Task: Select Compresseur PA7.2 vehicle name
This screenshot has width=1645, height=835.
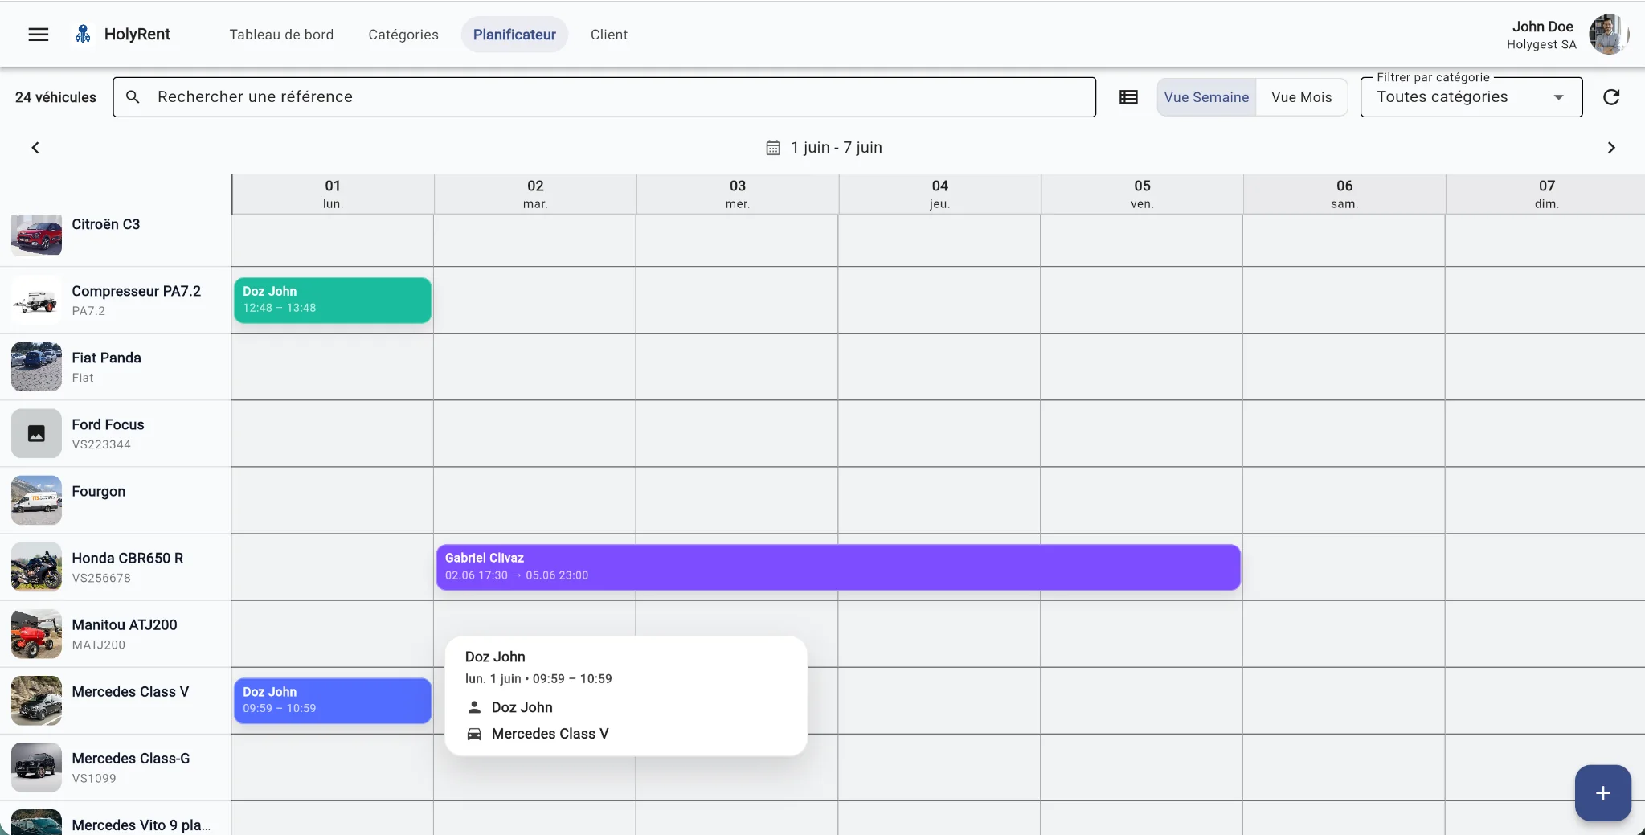Action: (x=137, y=291)
